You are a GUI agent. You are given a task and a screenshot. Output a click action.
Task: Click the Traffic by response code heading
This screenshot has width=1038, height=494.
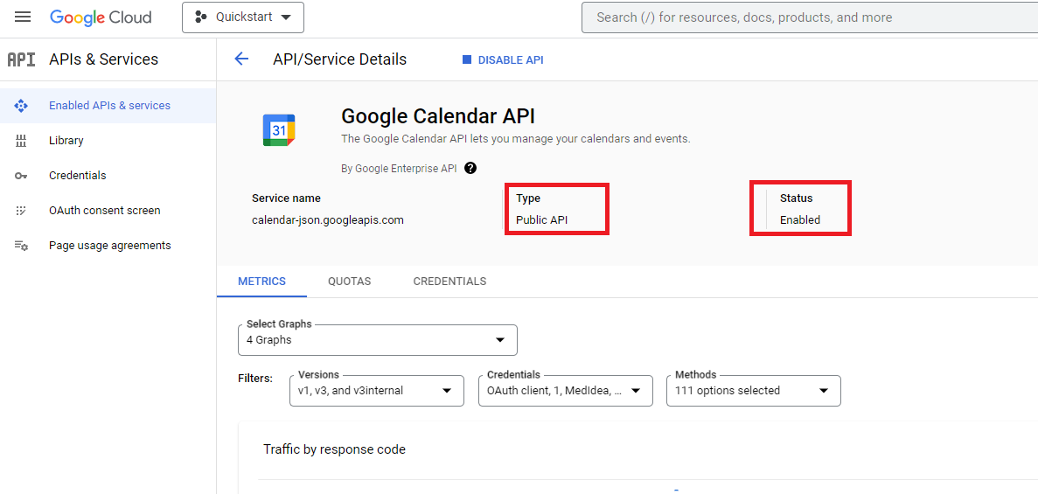(334, 449)
